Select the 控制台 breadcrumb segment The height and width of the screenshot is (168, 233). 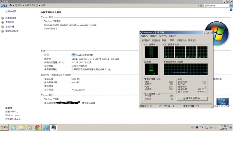pos(18,6)
